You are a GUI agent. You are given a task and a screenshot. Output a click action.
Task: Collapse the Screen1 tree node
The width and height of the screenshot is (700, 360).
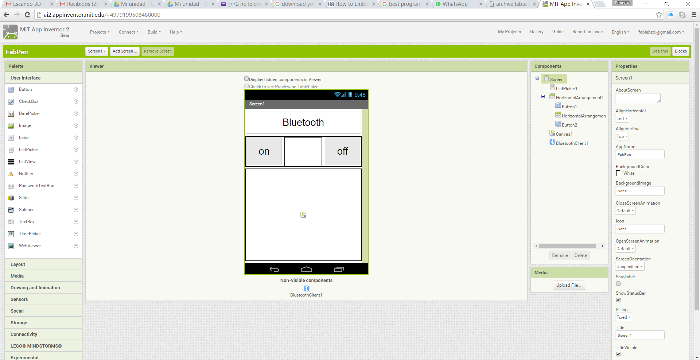[537, 78]
